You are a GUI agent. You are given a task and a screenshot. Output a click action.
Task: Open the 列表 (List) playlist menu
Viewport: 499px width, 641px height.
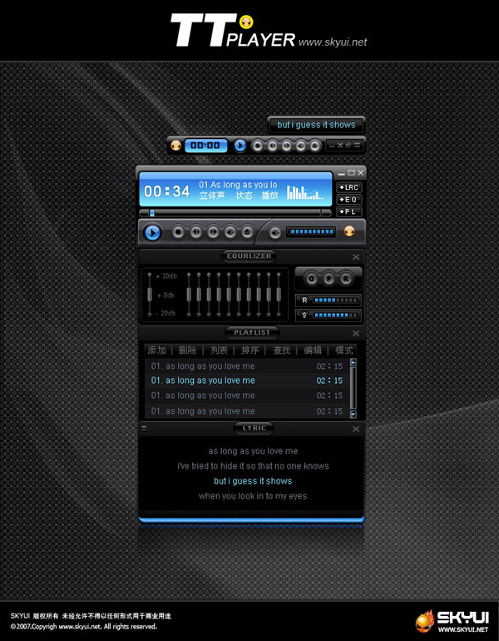pos(219,350)
